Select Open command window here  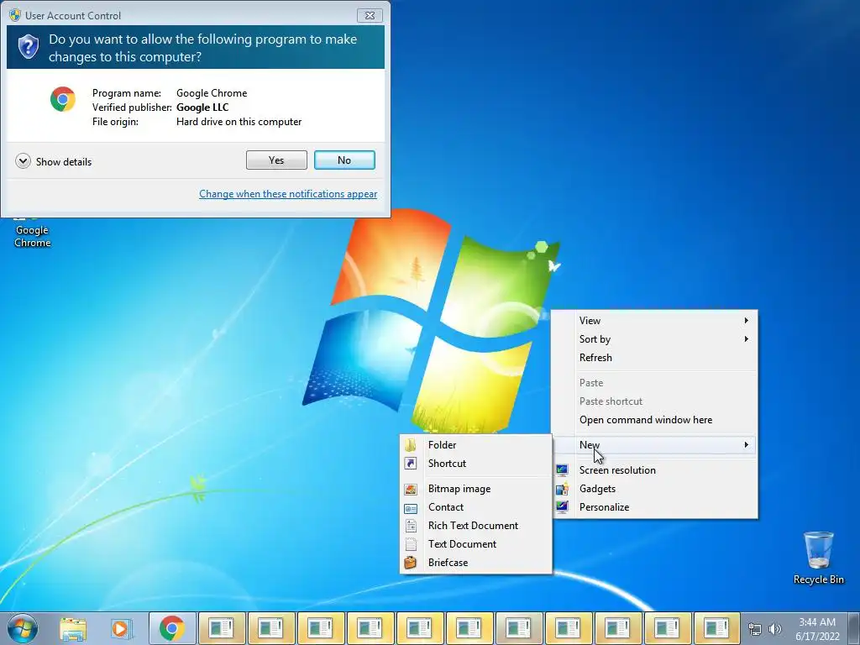(654, 420)
